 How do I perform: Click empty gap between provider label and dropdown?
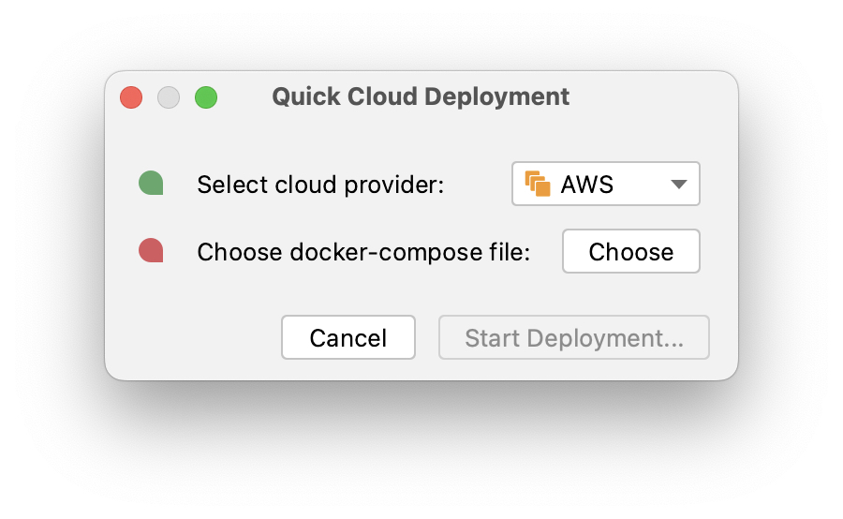[478, 185]
